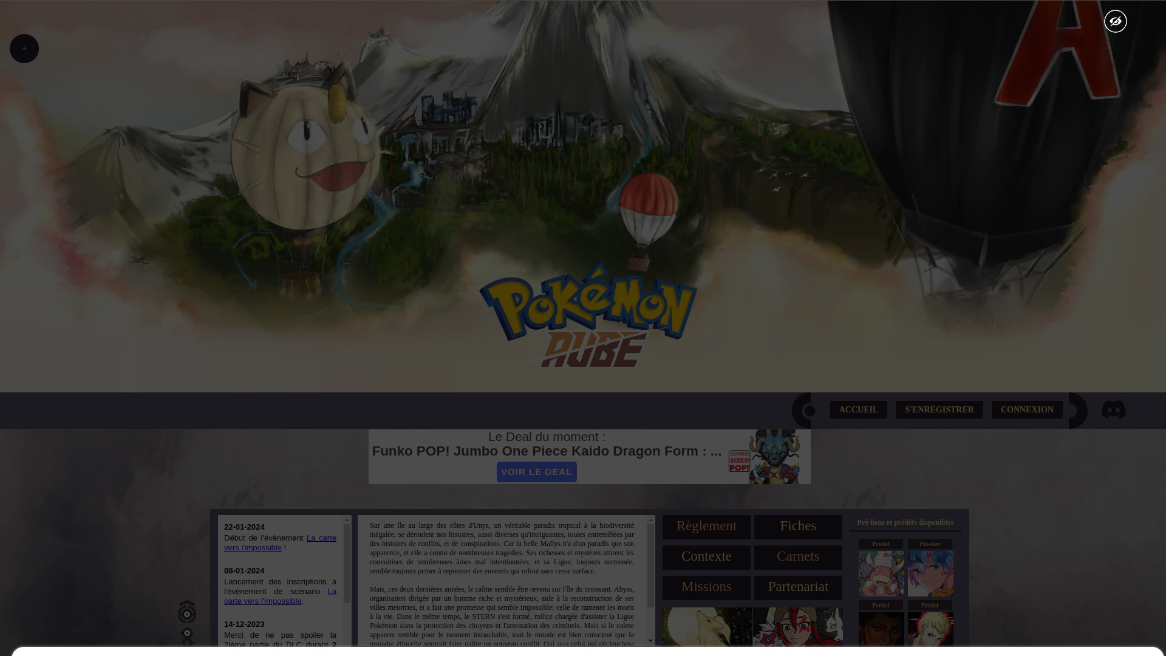Image resolution: width=1166 pixels, height=656 pixels.
Task: Click the context text scroll-up arrow
Action: 651,520
